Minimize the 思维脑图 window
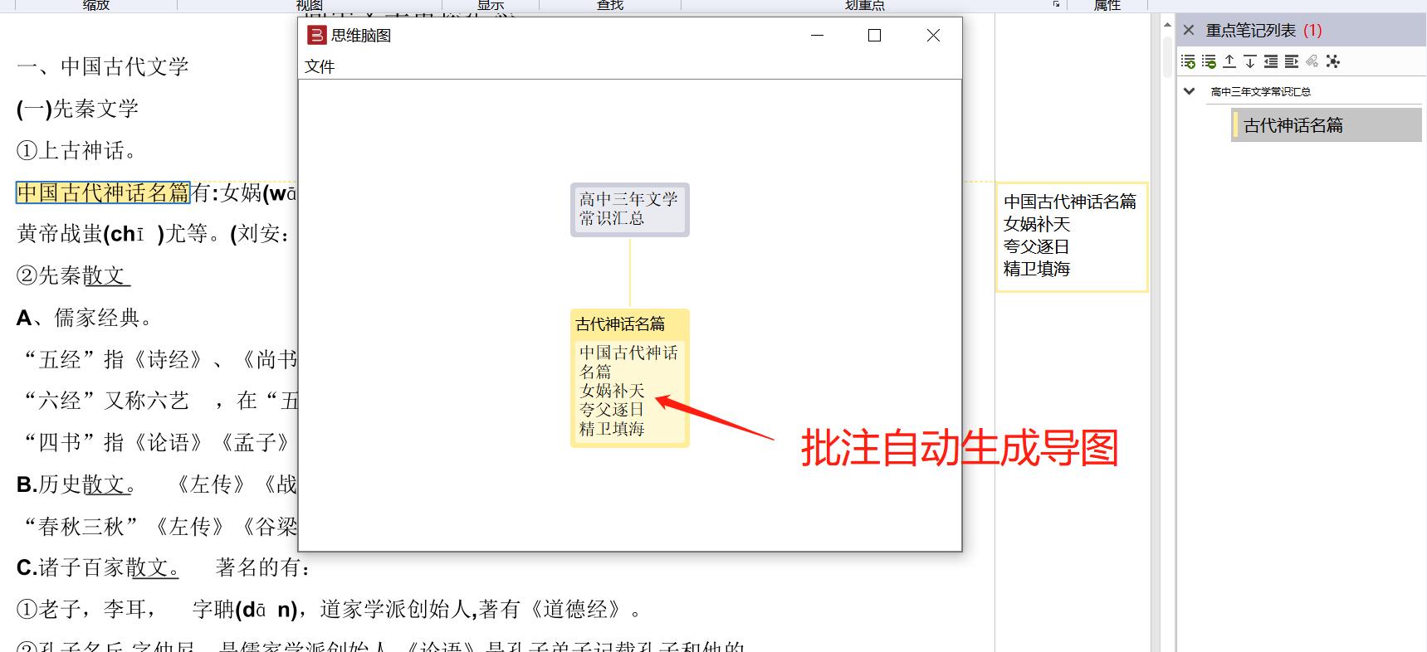 pos(818,35)
